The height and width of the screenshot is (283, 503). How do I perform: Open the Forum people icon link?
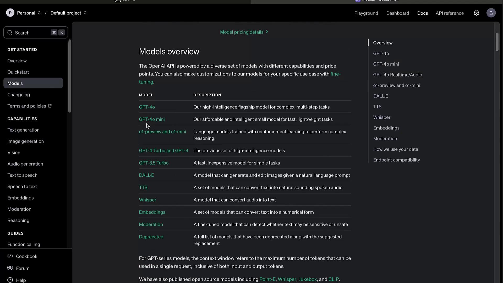10,268
